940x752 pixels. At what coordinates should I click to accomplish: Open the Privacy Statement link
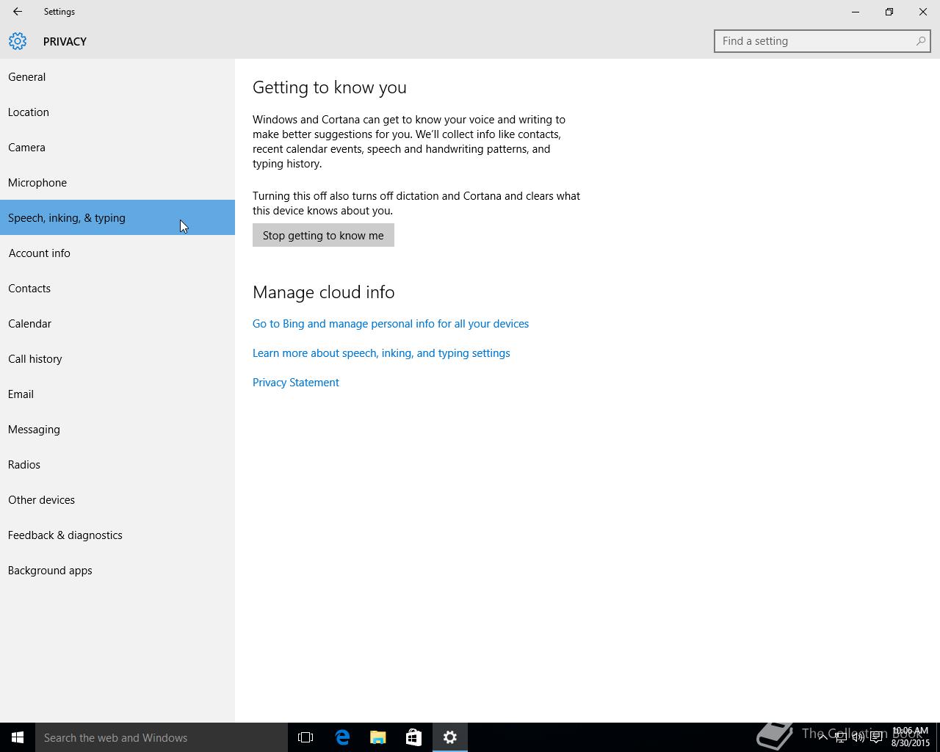[x=296, y=383]
